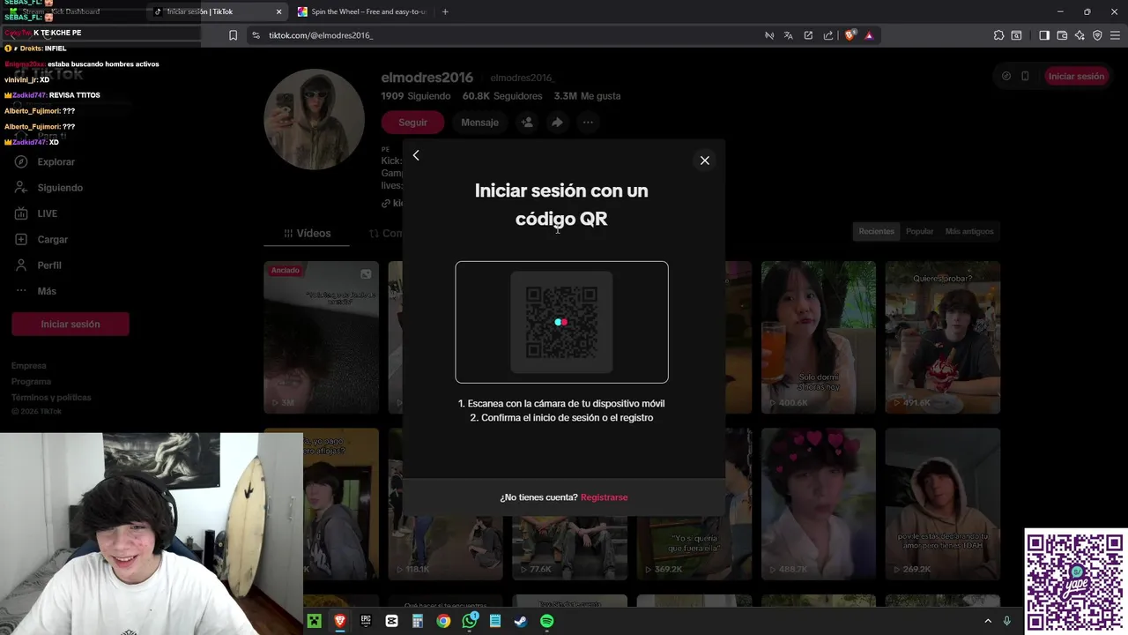Open CapCut from the taskbar
Image resolution: width=1128 pixels, height=635 pixels.
(x=391, y=621)
